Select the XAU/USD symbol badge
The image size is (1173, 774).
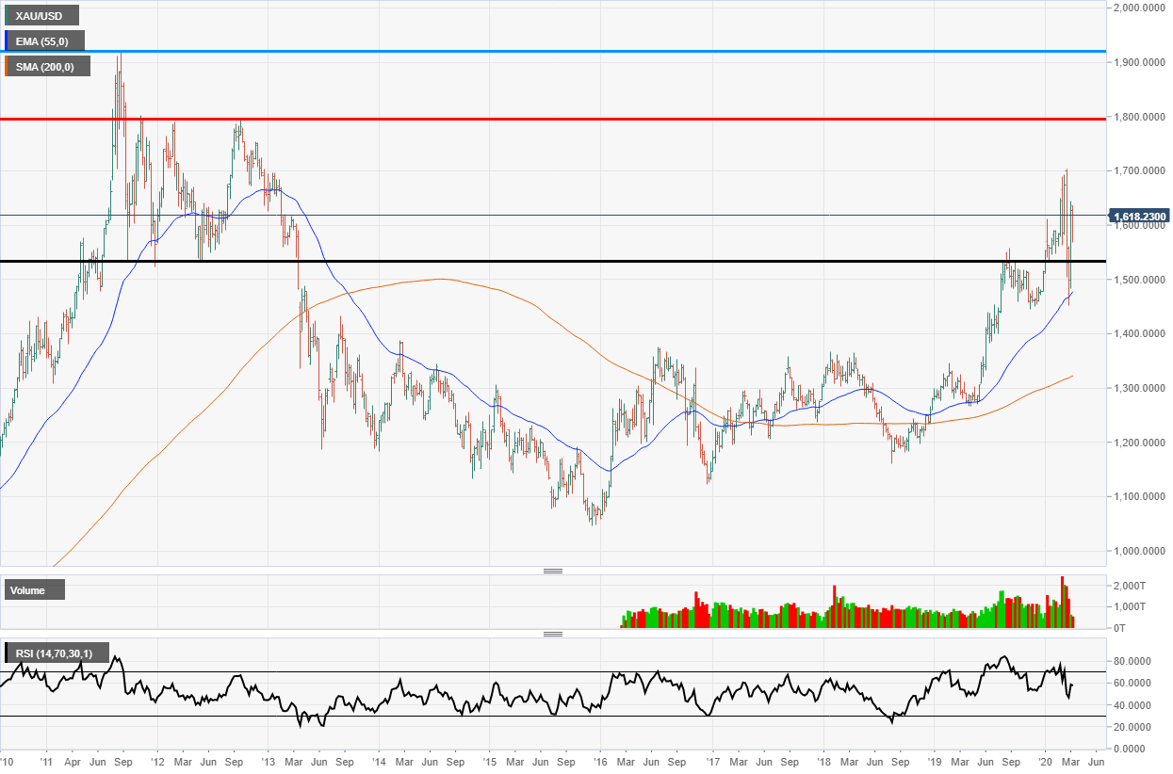click(x=39, y=15)
